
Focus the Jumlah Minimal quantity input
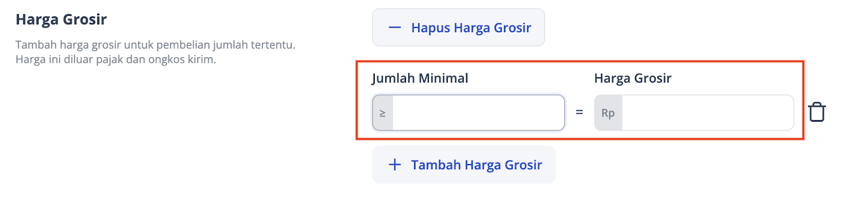(x=468, y=113)
